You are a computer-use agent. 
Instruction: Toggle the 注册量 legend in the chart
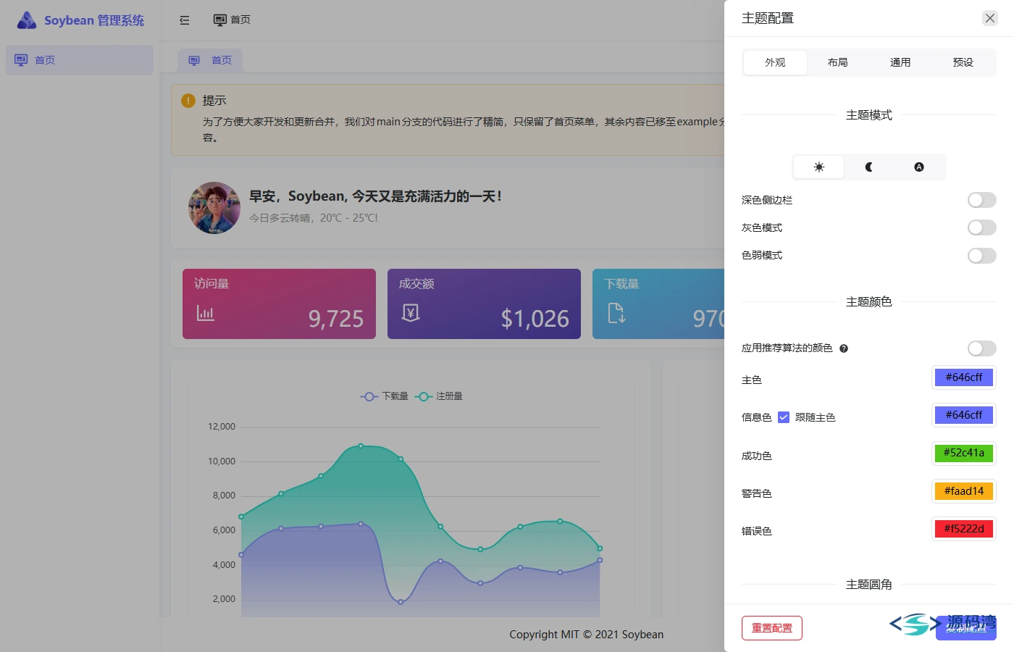tap(439, 396)
